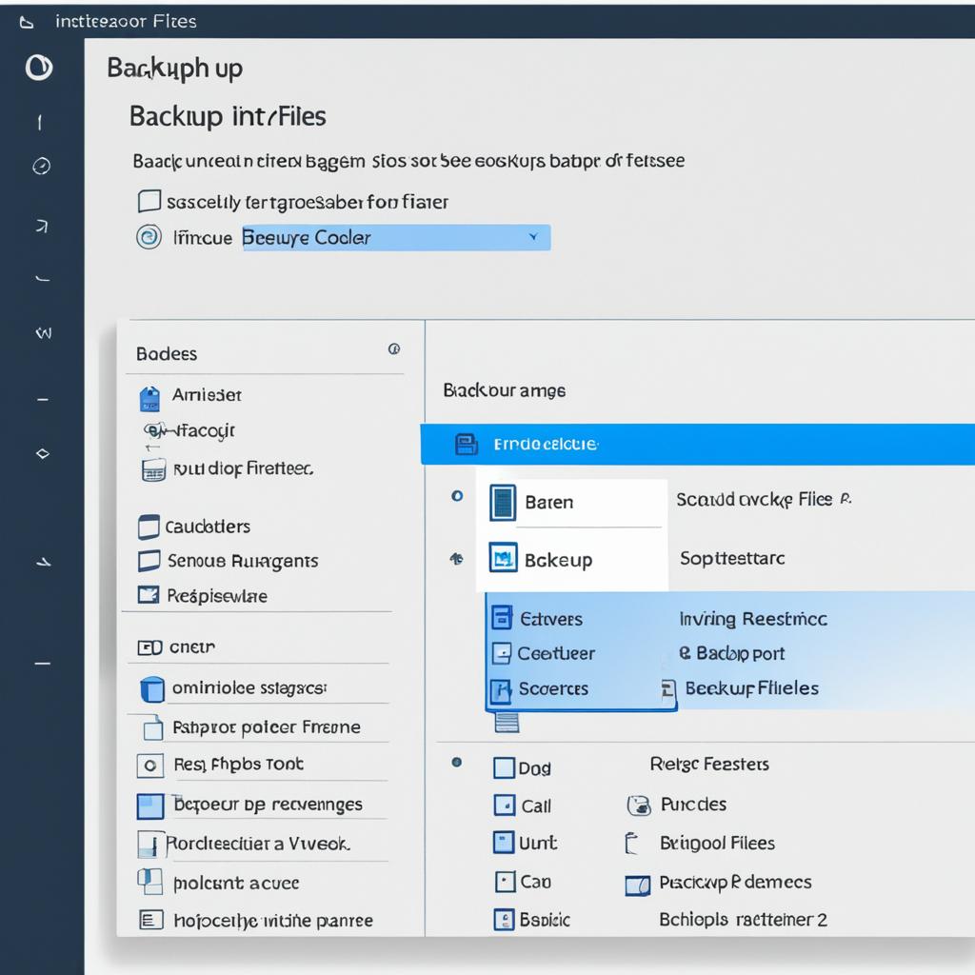Image resolution: width=975 pixels, height=975 pixels.
Task: Toggle the Cao checkbox
Action: point(505,881)
